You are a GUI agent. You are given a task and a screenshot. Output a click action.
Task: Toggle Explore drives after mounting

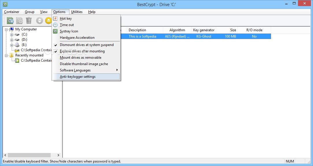86,51
